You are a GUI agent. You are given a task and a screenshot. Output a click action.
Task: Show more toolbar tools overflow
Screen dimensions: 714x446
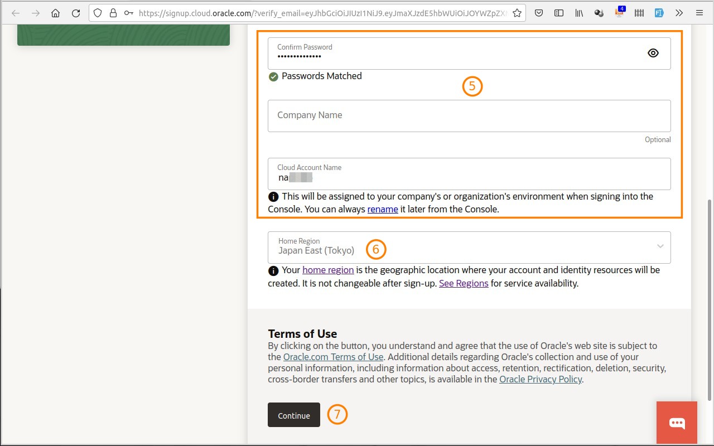[x=679, y=13]
